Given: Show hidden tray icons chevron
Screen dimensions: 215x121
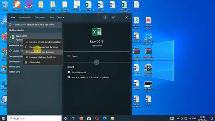Looking at the screenshot, I should tap(178, 118).
